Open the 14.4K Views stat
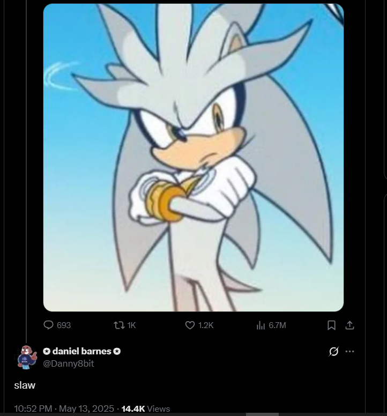 pyautogui.click(x=146, y=408)
